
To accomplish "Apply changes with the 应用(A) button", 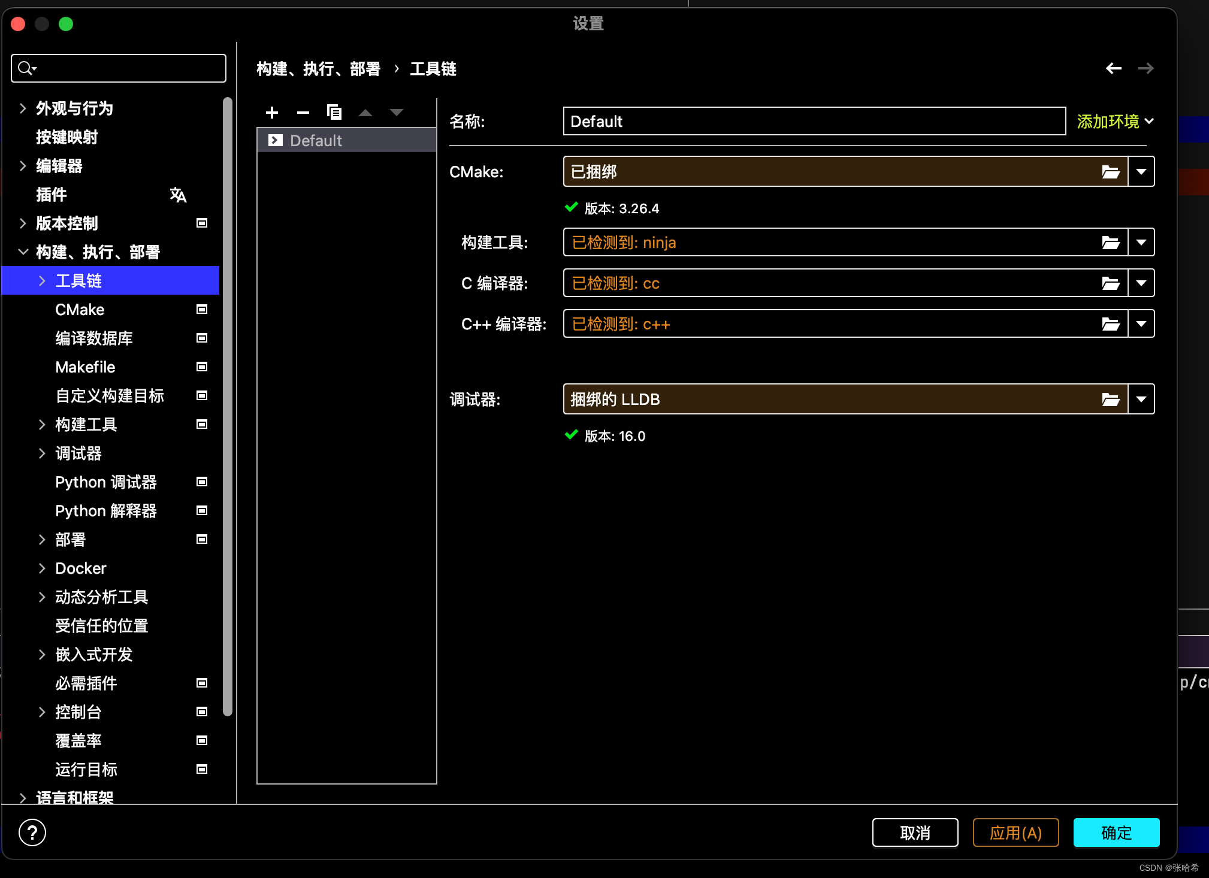I will pyautogui.click(x=1015, y=832).
